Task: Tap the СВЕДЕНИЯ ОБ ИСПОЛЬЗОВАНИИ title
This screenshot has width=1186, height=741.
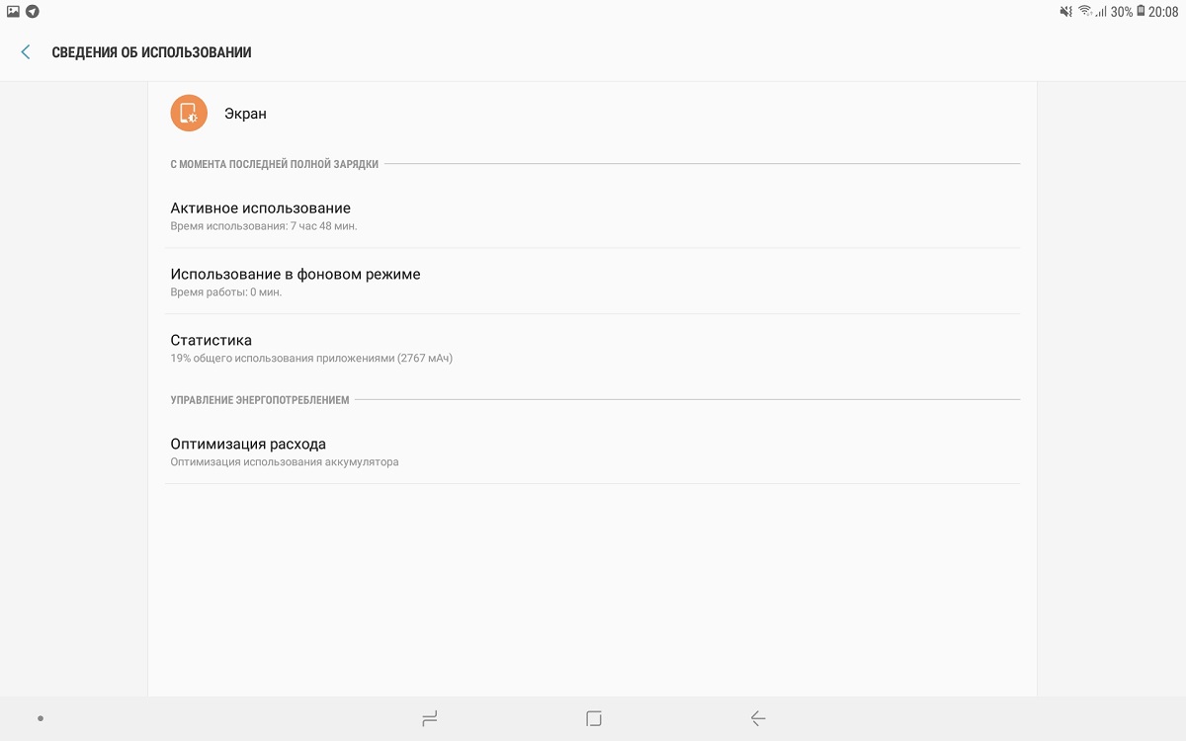Action: pyautogui.click(x=151, y=52)
